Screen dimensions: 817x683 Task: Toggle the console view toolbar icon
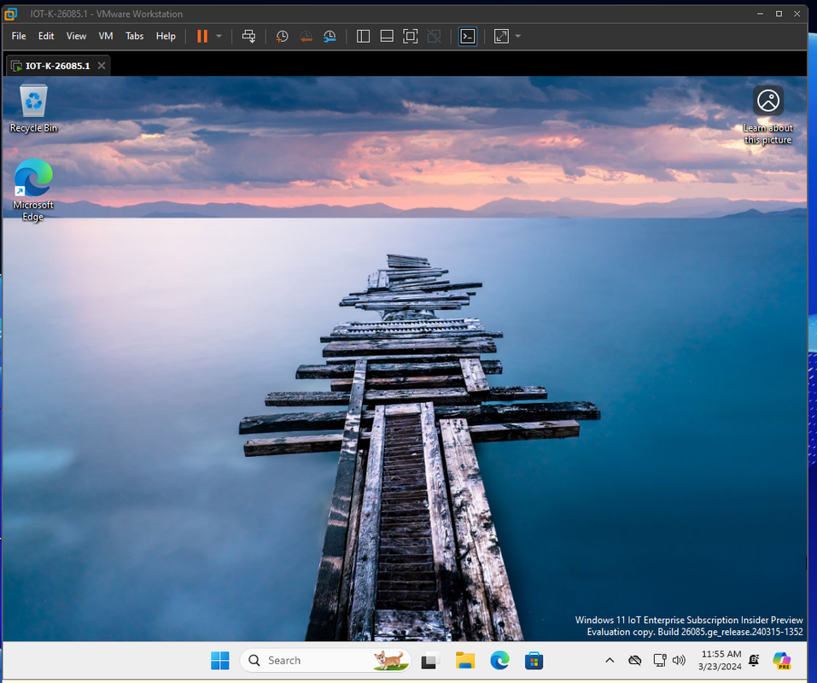pos(467,36)
